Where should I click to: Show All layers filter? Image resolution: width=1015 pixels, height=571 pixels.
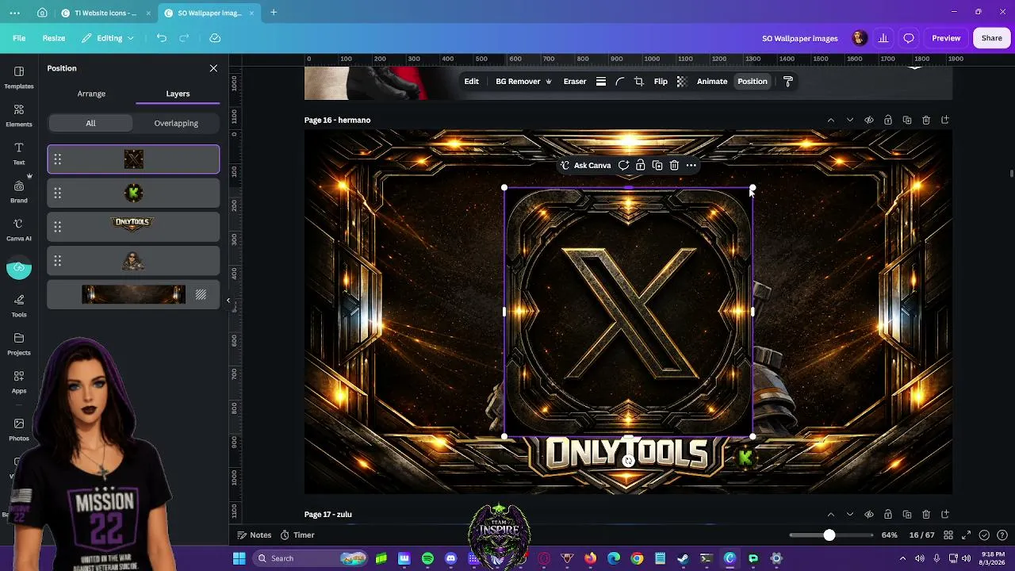[x=90, y=123]
